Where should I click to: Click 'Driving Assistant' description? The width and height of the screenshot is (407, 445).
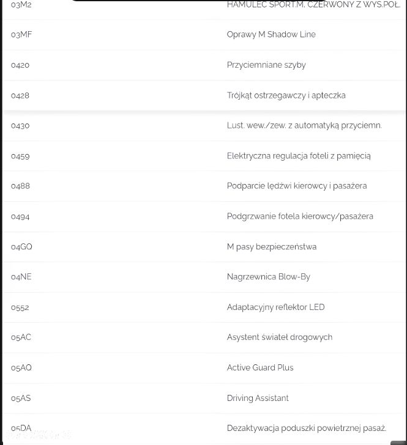(258, 398)
